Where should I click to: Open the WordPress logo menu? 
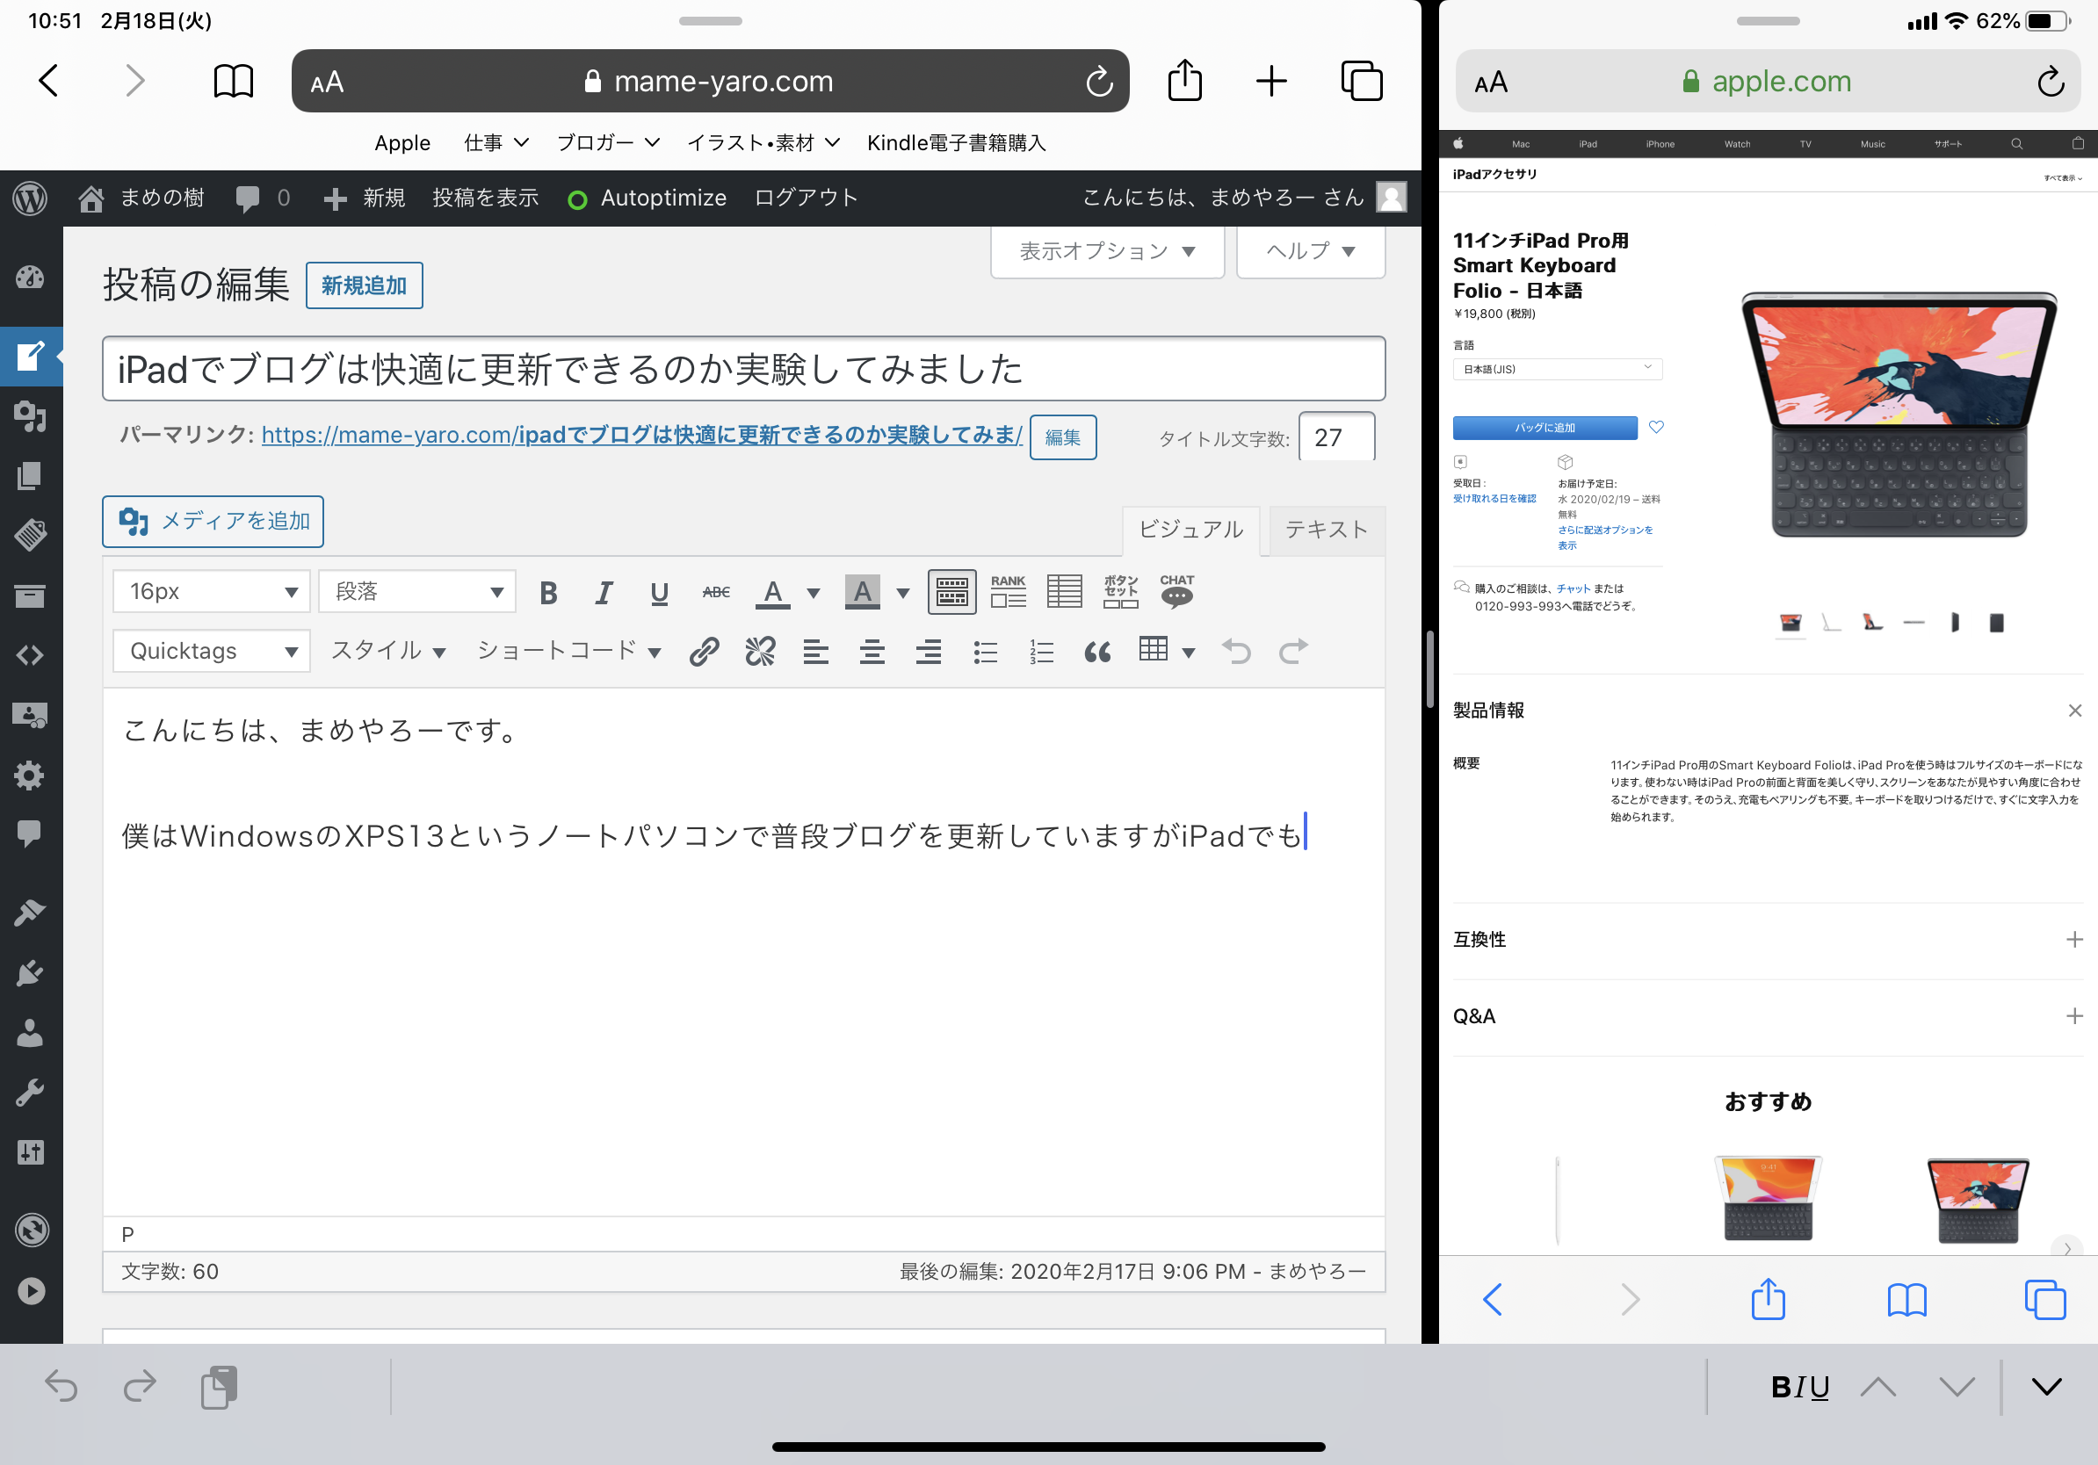pos(30,198)
